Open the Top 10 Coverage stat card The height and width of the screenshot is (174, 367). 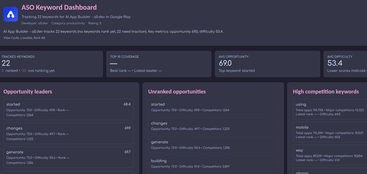[159, 64]
